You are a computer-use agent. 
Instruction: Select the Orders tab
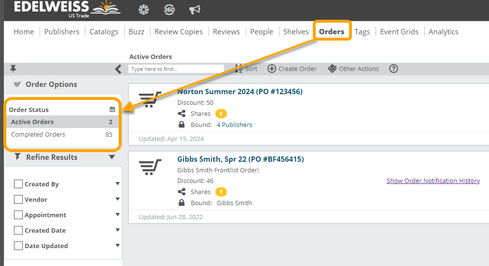click(x=332, y=31)
